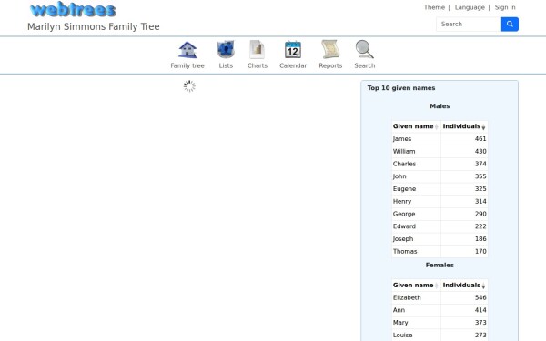
Task: Click the name George
Action: [404, 214]
